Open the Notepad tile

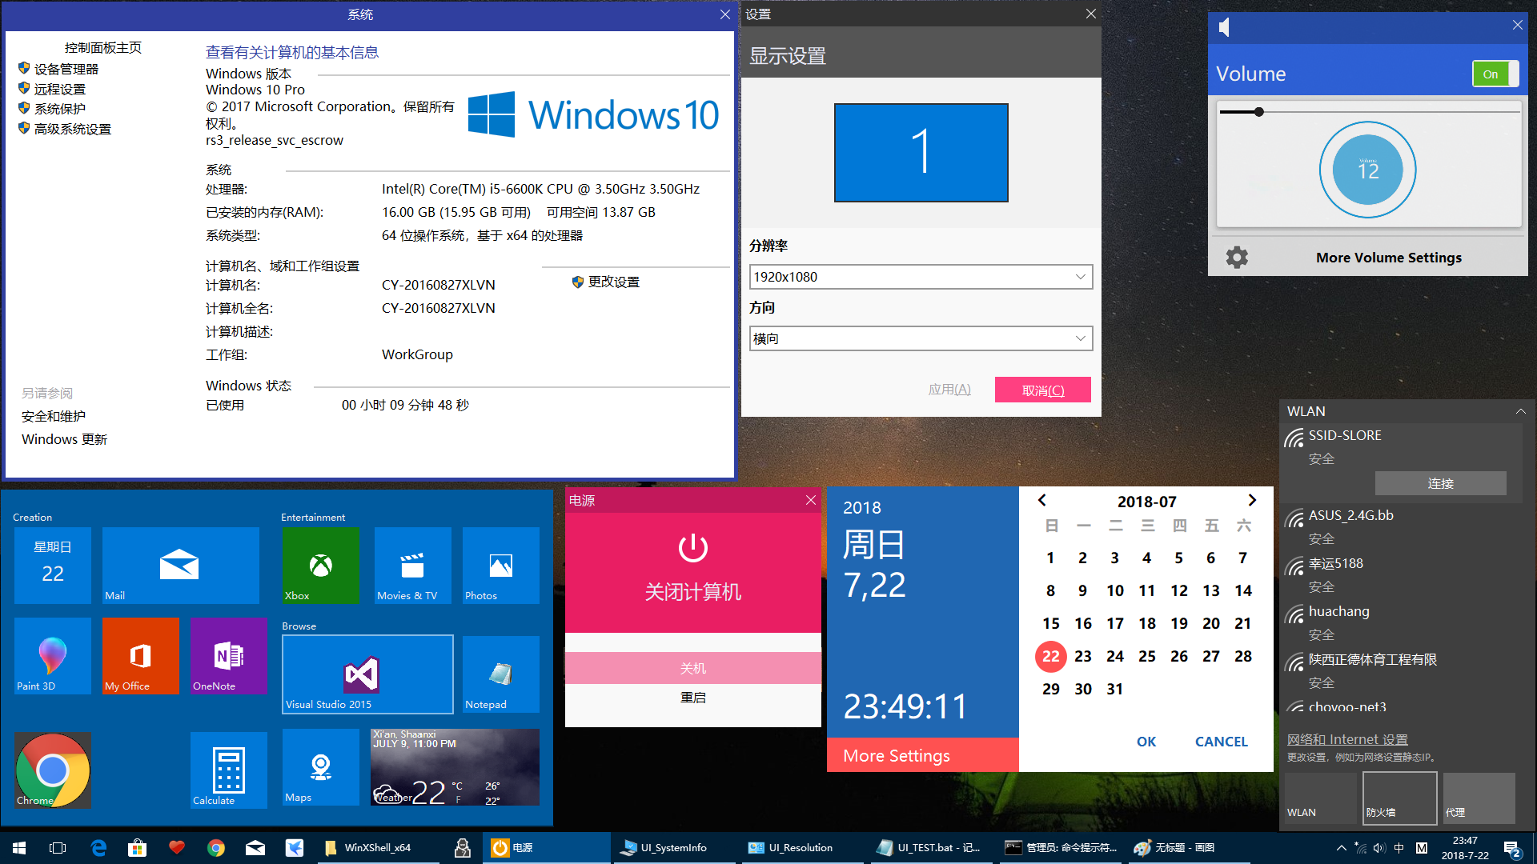click(500, 674)
